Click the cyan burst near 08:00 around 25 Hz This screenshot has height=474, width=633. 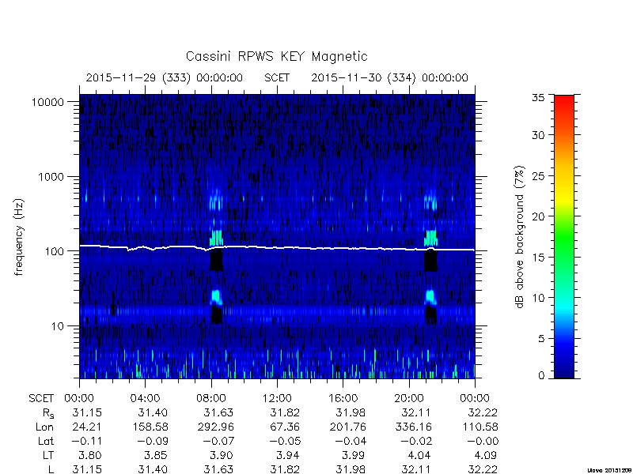[x=217, y=297]
